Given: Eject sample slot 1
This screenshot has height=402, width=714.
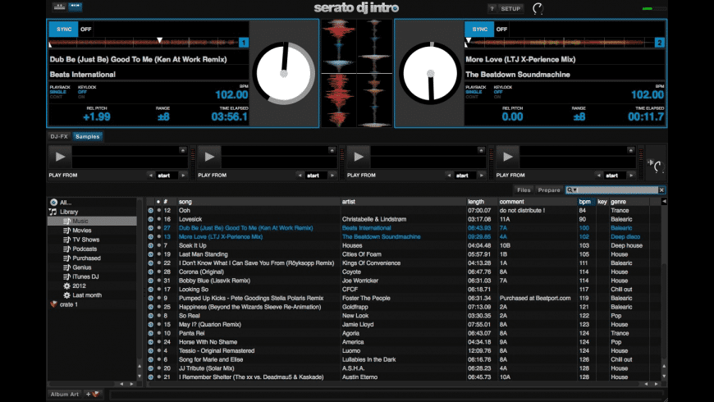Looking at the screenshot, I should [182, 150].
